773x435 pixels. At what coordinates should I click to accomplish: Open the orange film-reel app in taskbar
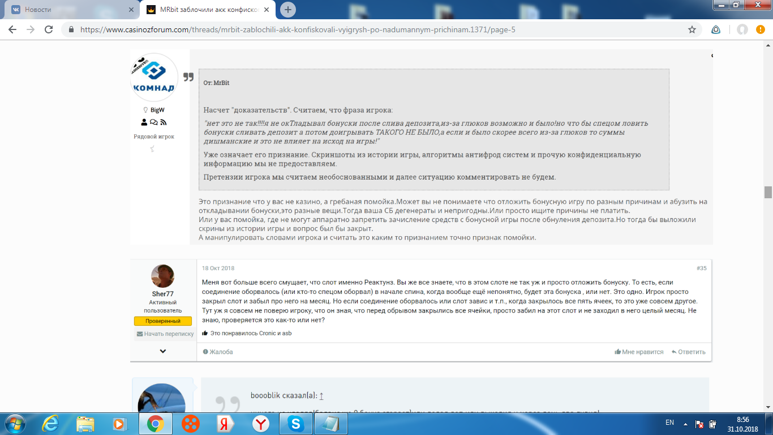pyautogui.click(x=191, y=423)
